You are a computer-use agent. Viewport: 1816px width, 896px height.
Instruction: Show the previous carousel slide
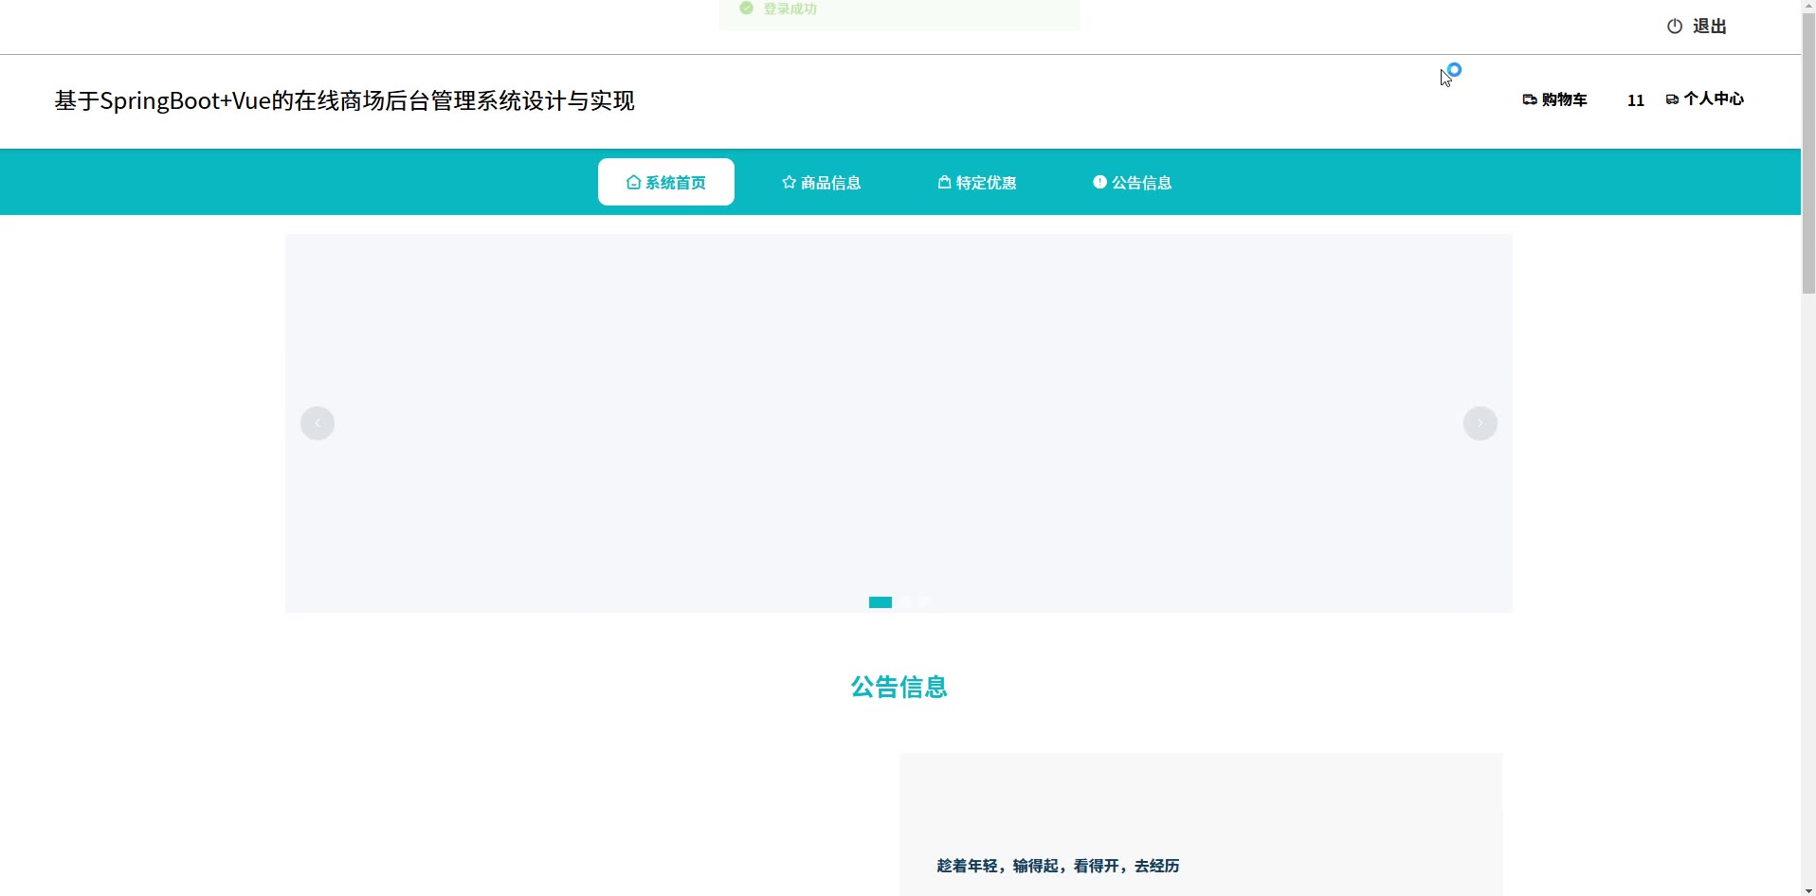click(318, 423)
